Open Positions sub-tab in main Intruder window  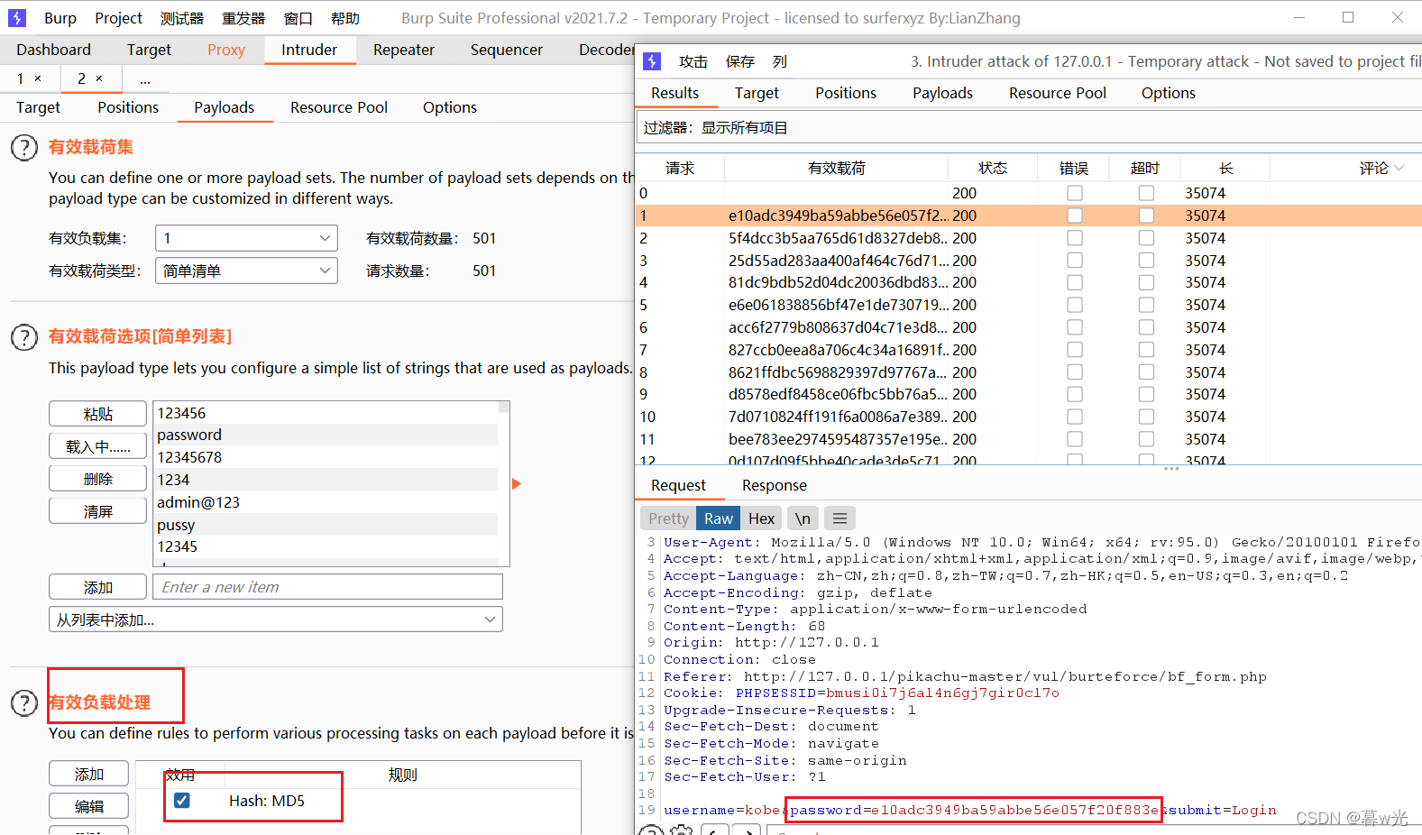(128, 107)
